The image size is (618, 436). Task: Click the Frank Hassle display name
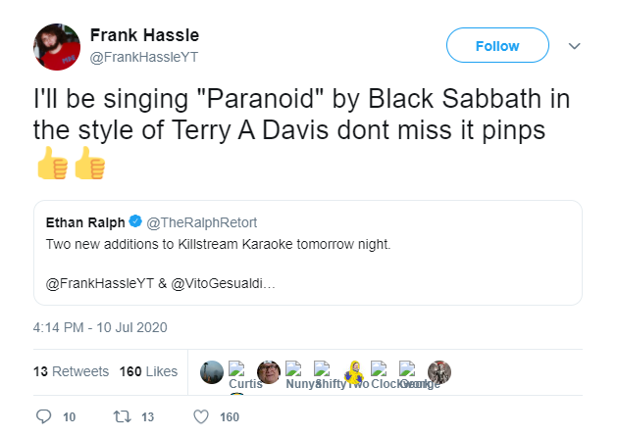tap(144, 35)
